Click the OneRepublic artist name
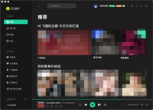 point(69,103)
